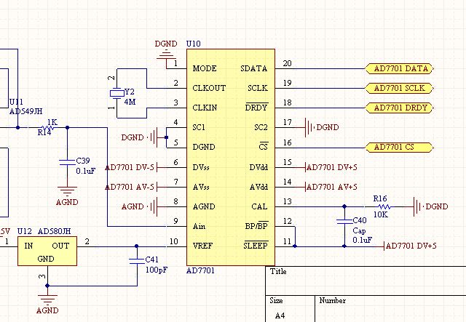Select the R14 resistor zigzag symbol

(x=47, y=128)
